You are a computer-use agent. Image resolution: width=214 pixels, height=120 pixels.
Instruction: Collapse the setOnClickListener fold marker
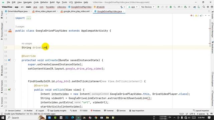[x=14, y=81]
